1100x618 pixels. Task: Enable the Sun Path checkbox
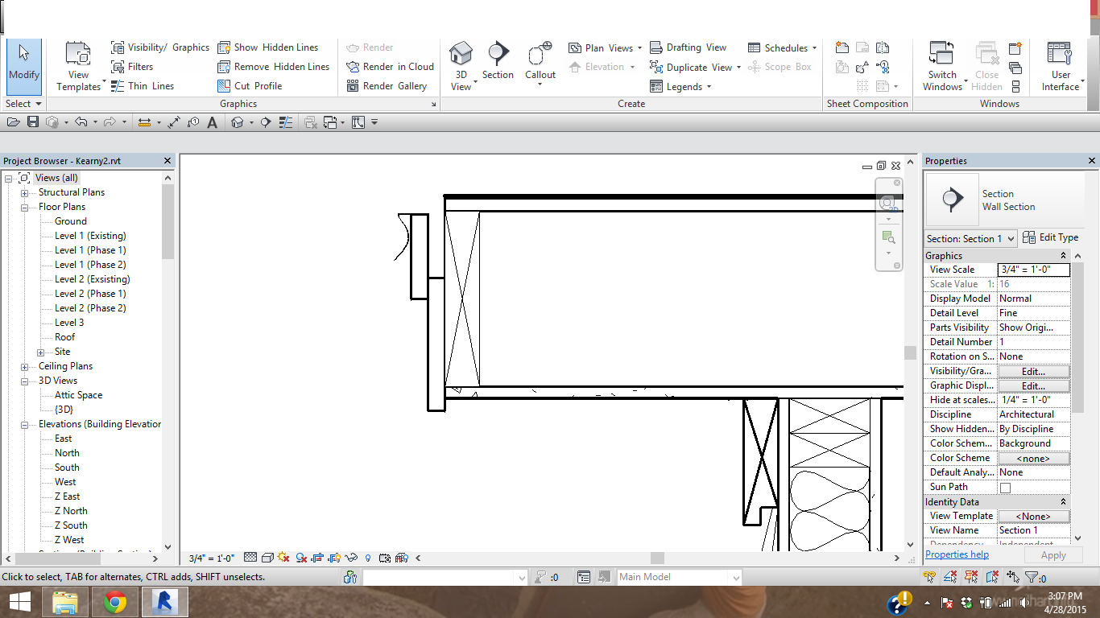coord(1005,488)
